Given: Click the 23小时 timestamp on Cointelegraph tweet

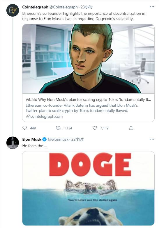Looking at the screenshot, I should 87,7.
